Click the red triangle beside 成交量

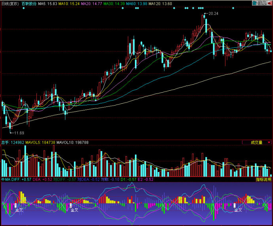[269, 142]
